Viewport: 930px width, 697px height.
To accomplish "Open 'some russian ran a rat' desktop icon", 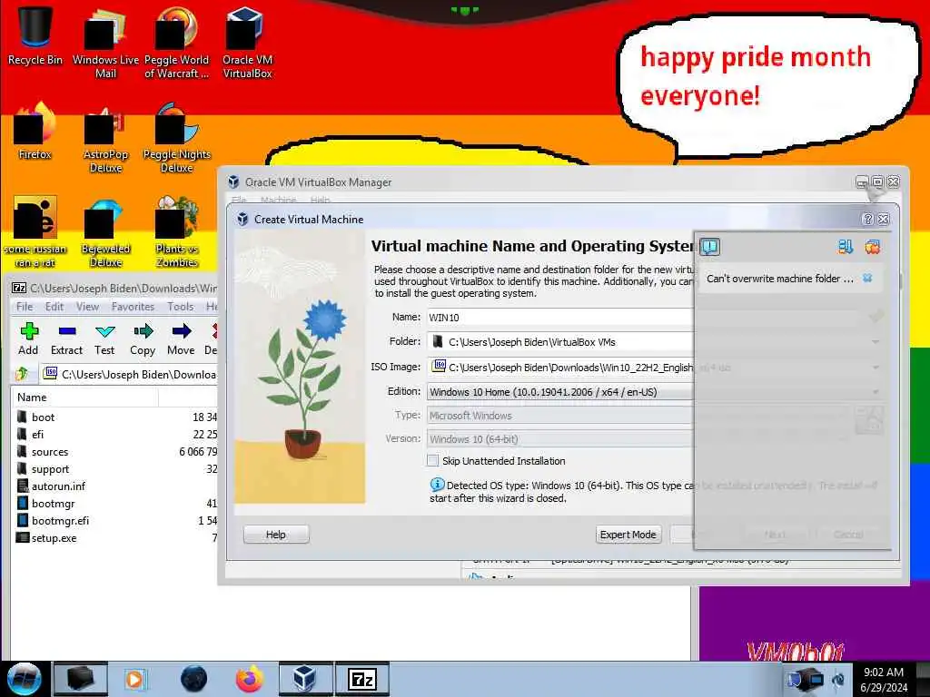I will coord(35,232).
